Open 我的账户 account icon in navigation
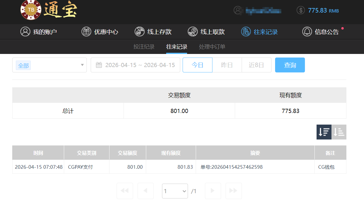Viewport: 364px width, 200px height. pyautogui.click(x=25, y=32)
